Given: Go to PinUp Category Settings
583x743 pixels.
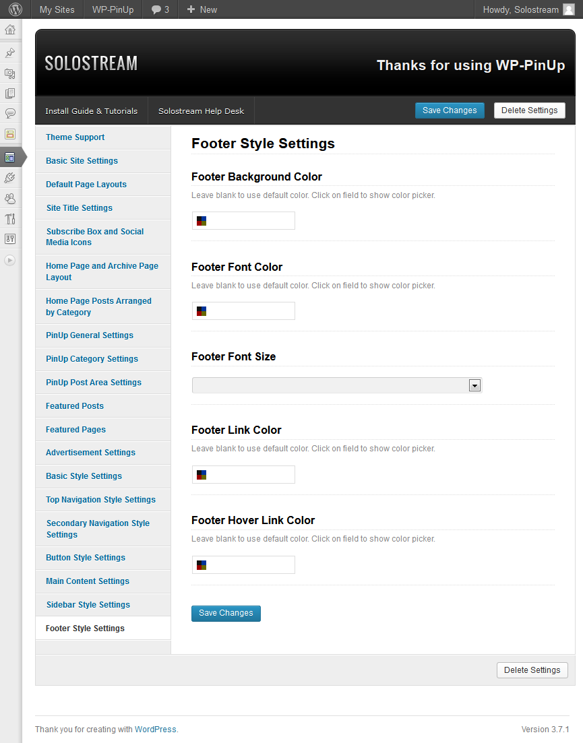Looking at the screenshot, I should [x=103, y=359].
